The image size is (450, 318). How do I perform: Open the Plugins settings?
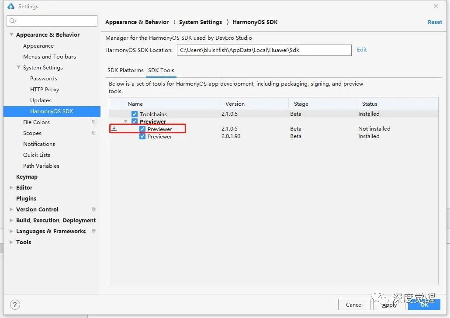pyautogui.click(x=26, y=199)
